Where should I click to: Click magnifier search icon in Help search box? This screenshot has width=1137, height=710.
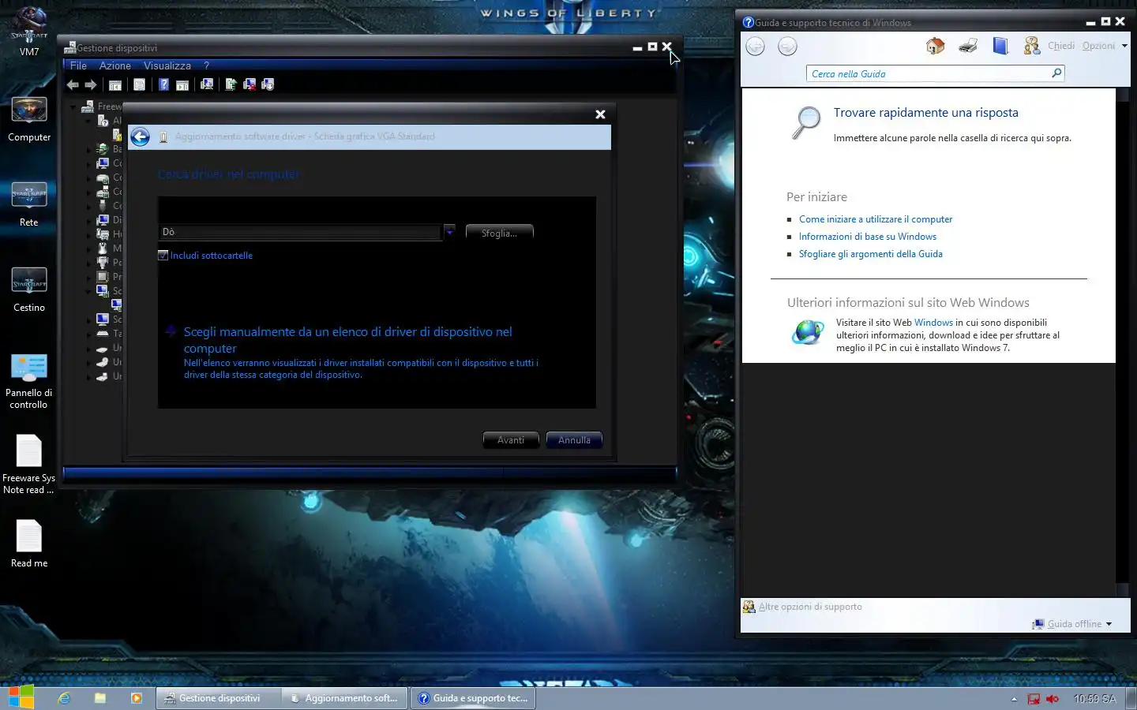(1056, 73)
